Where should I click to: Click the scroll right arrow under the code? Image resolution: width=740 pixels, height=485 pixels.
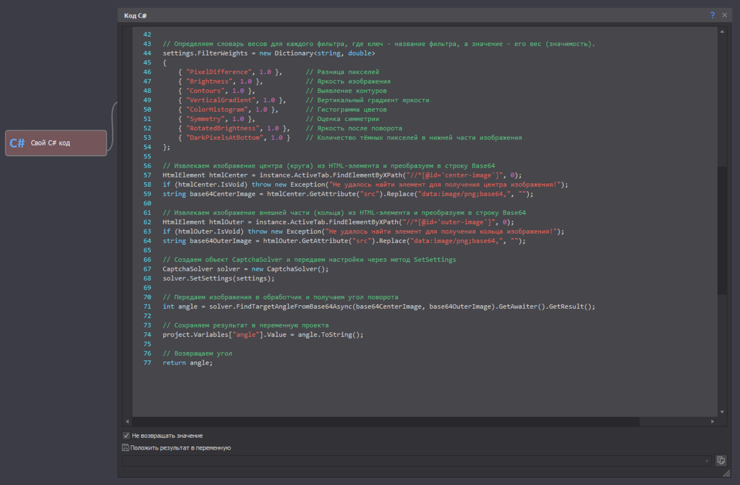(x=712, y=421)
